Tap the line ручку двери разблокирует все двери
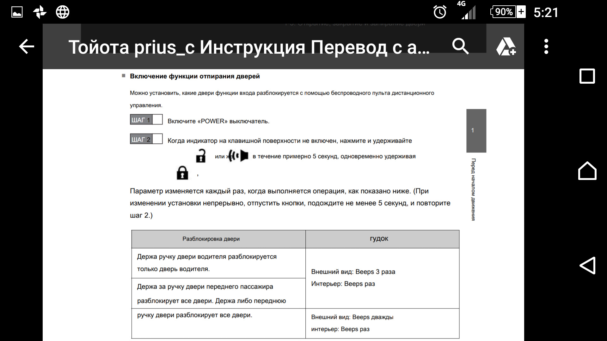 click(194, 315)
